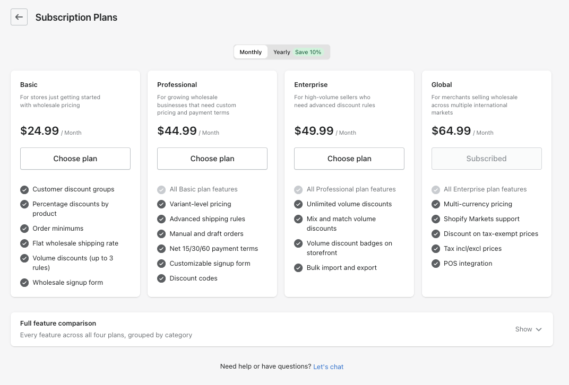
Task: Click the 'Shopify Markets support' feature text
Action: [x=481, y=219]
